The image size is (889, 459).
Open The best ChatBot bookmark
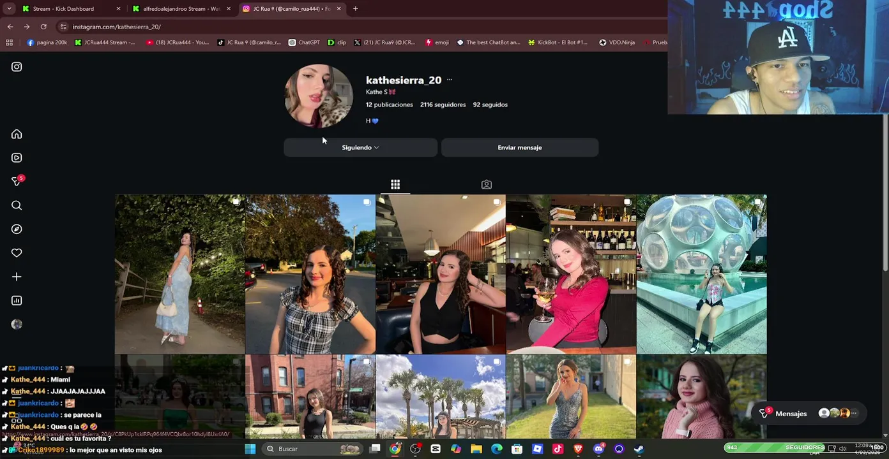489,43
